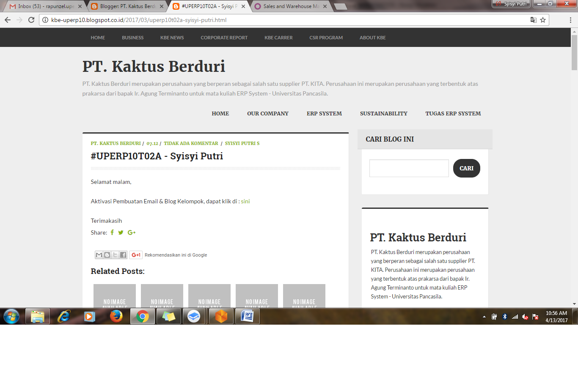
Task: Open Microsoft Word from the taskbar
Action: coord(248,316)
